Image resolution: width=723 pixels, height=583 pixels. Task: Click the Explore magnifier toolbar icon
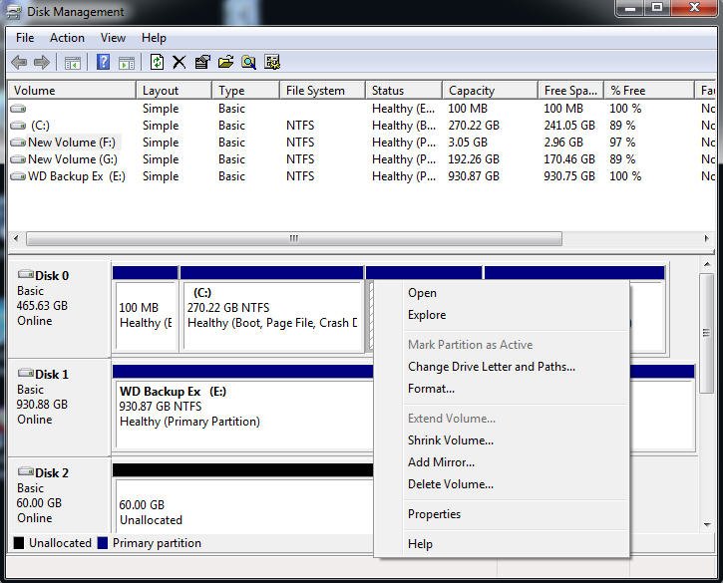pyautogui.click(x=248, y=62)
